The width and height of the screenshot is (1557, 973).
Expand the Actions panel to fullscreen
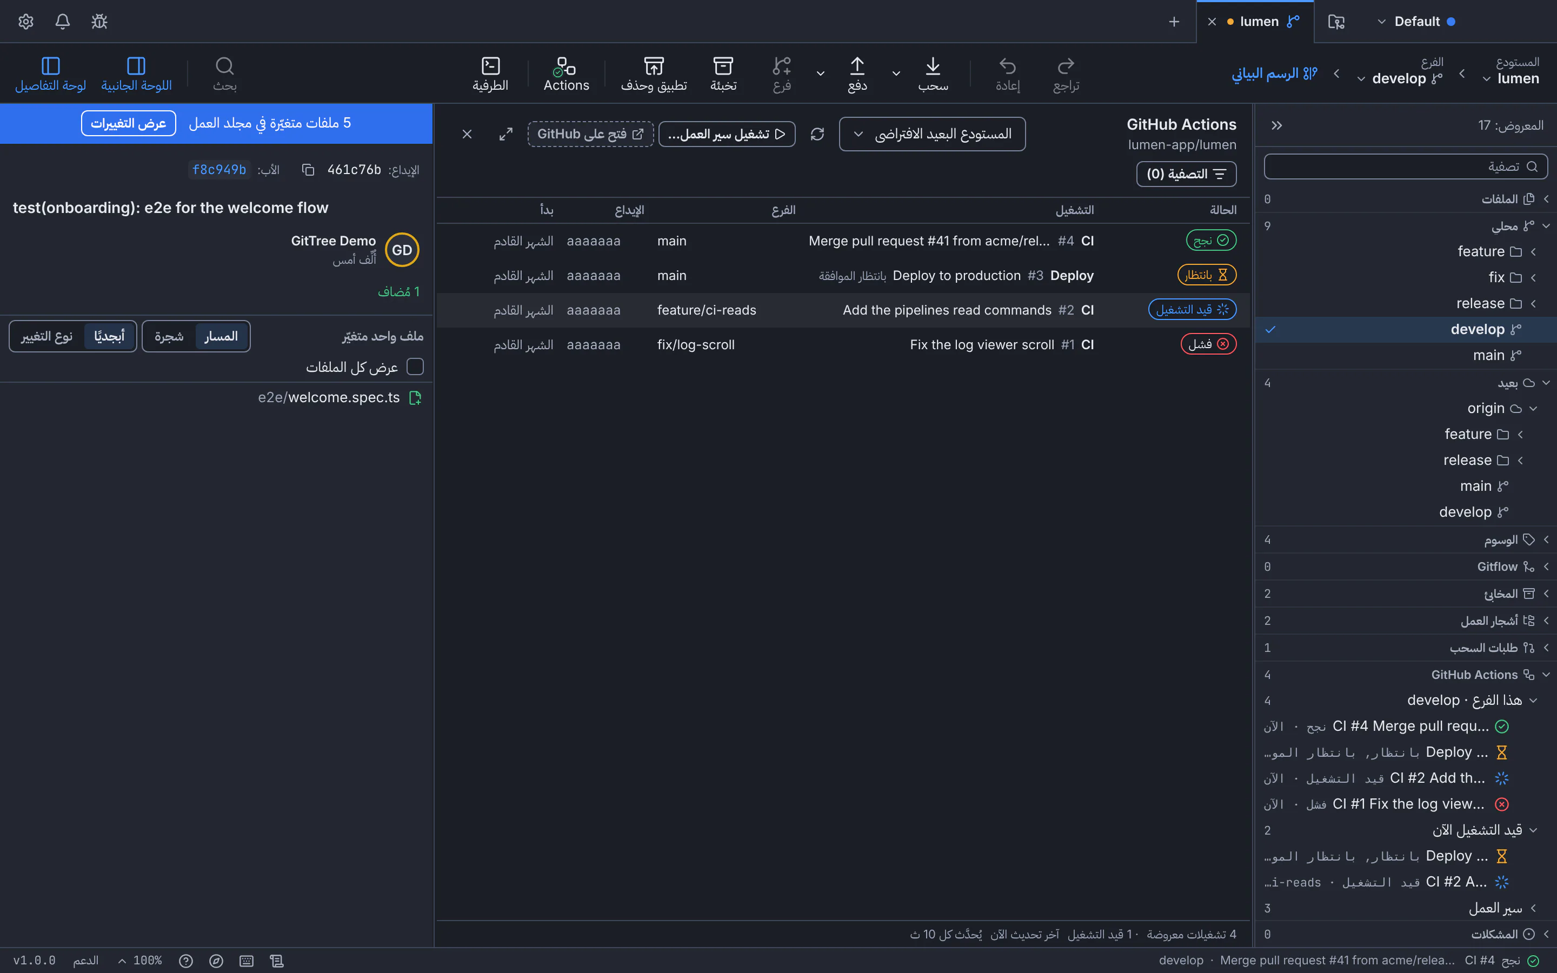pos(507,134)
